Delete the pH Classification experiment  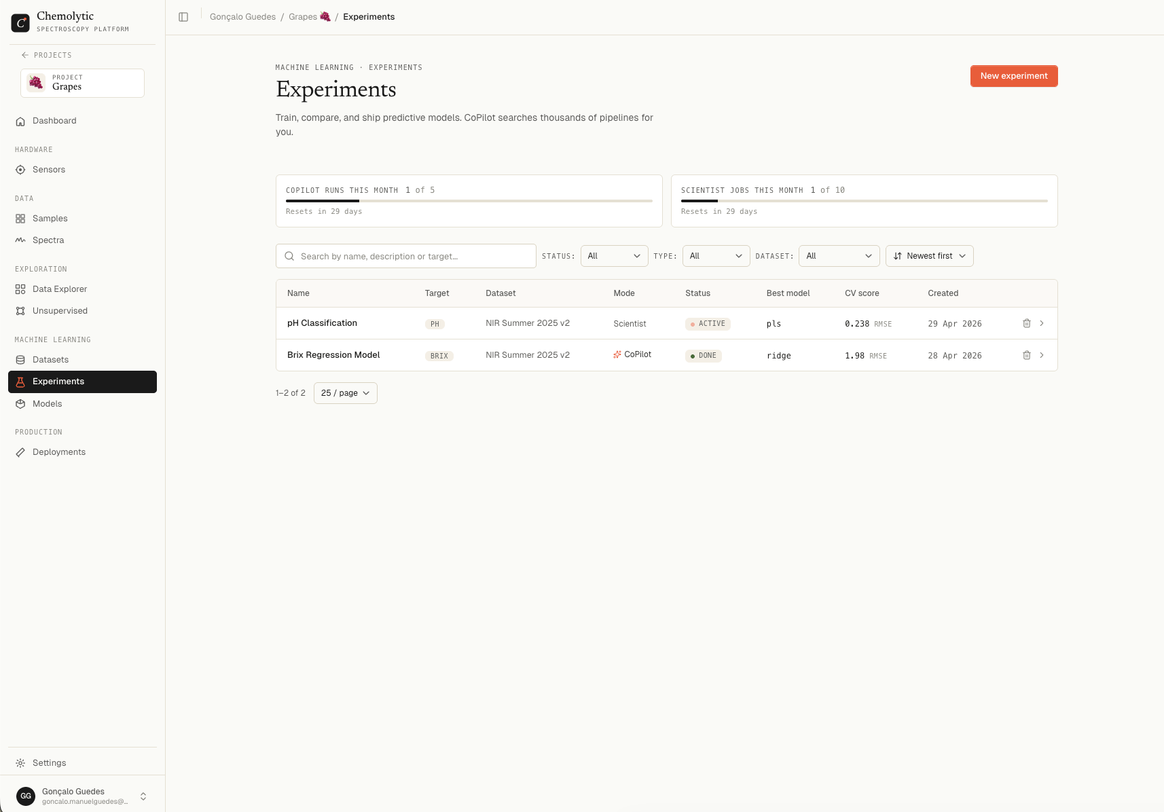(1027, 323)
